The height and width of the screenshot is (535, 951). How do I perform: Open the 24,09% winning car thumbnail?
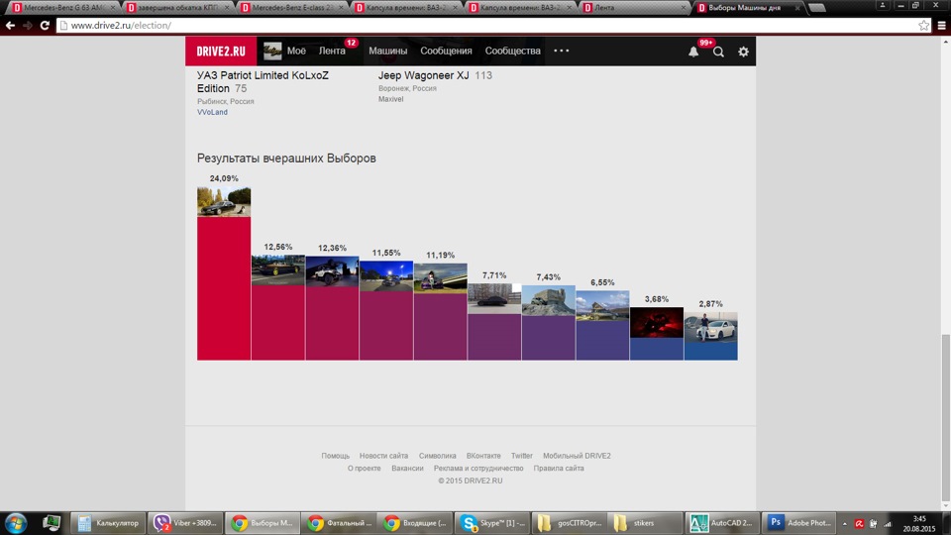(224, 201)
